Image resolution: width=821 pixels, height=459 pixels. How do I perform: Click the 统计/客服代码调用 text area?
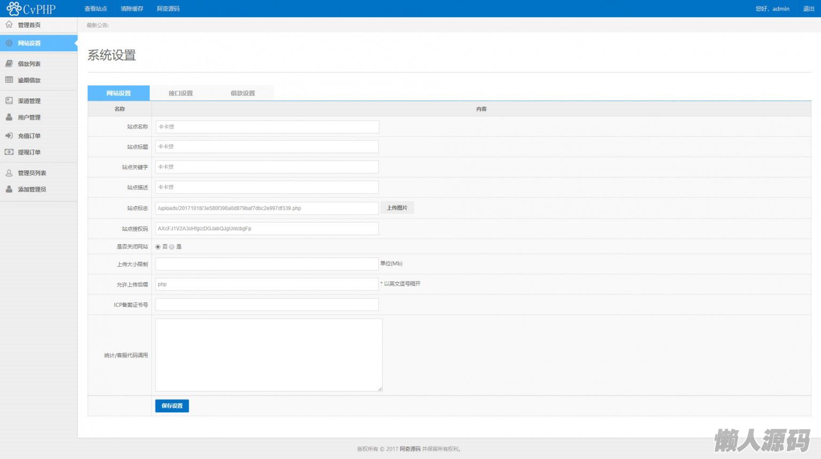click(269, 355)
